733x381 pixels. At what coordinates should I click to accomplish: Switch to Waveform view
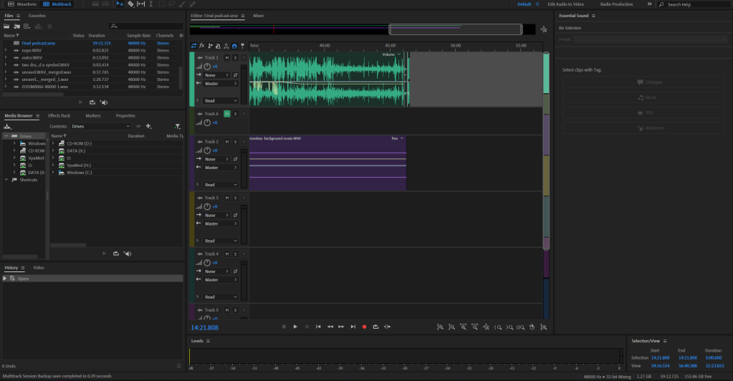click(23, 4)
